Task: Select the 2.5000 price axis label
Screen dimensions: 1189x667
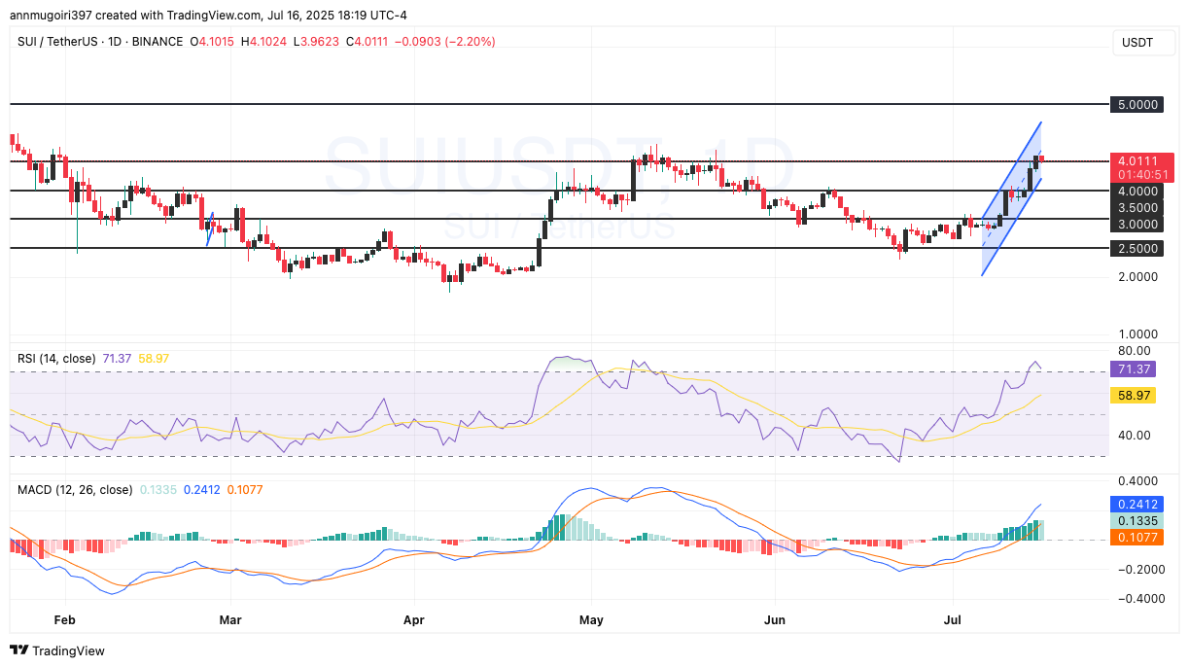Action: pos(1137,248)
